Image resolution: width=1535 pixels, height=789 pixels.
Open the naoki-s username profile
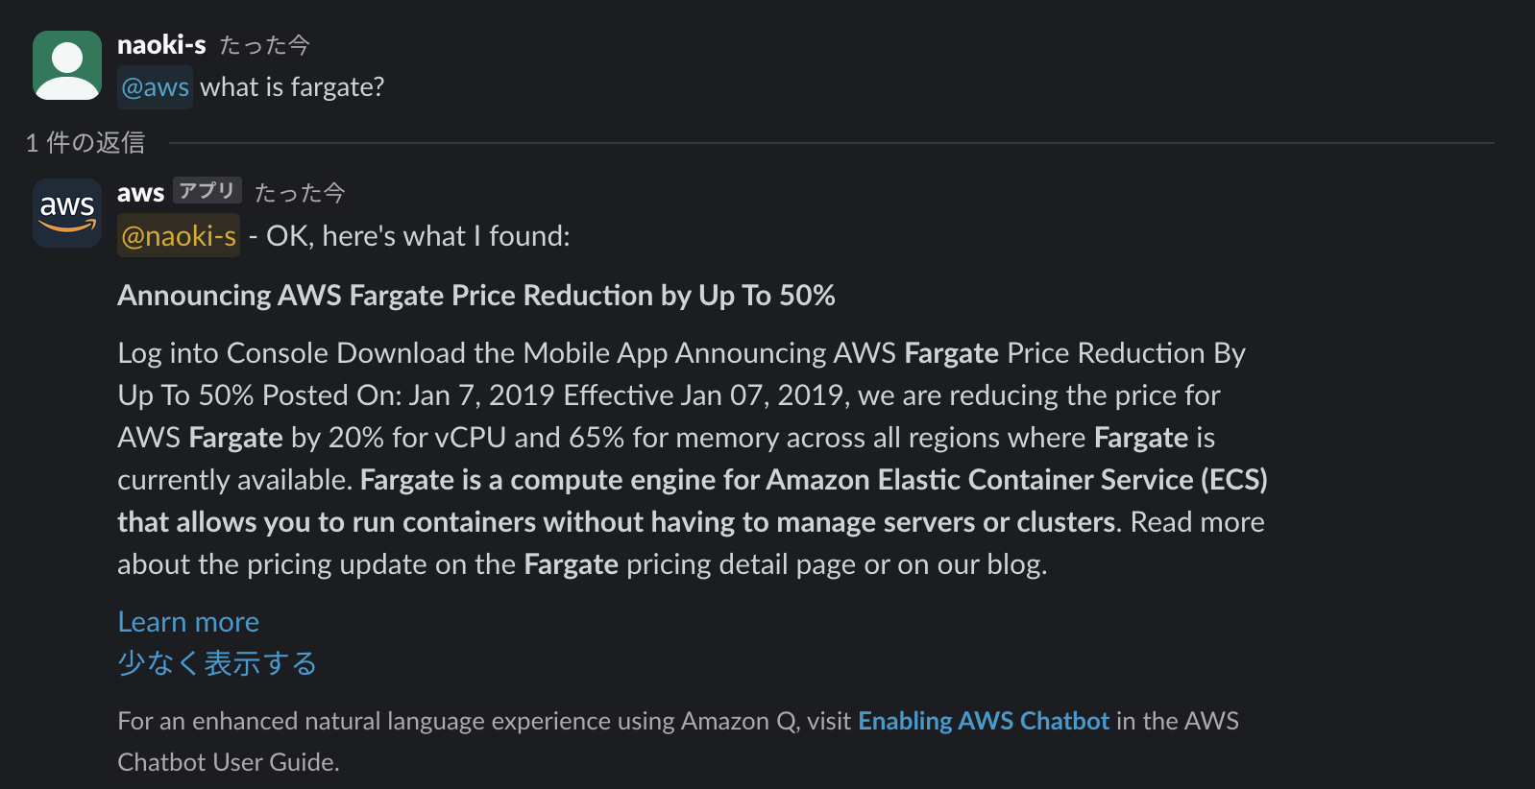161,45
